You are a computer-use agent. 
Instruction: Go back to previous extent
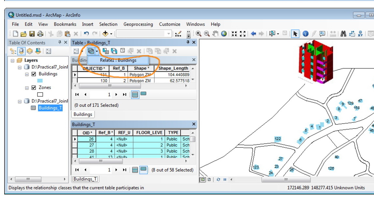253,34
